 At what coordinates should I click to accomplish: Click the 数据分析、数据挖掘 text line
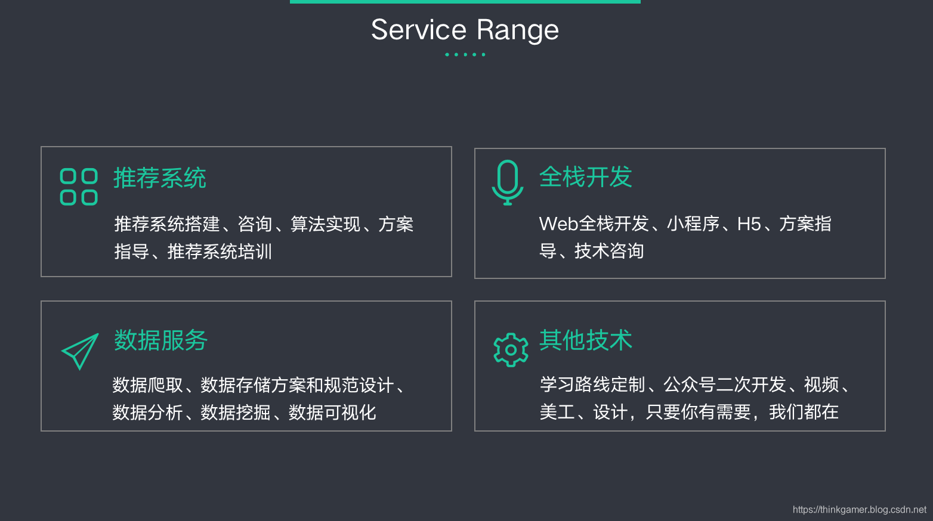pyautogui.click(x=244, y=413)
